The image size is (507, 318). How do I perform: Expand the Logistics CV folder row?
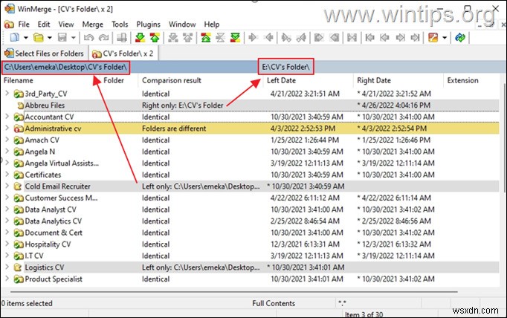coord(7,267)
